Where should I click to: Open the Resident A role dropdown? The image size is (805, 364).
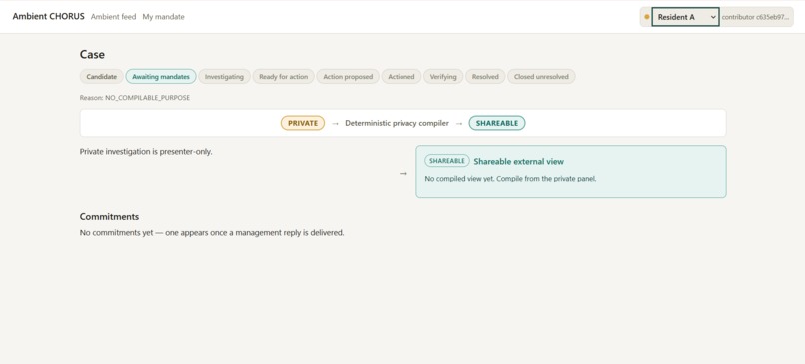pos(685,17)
